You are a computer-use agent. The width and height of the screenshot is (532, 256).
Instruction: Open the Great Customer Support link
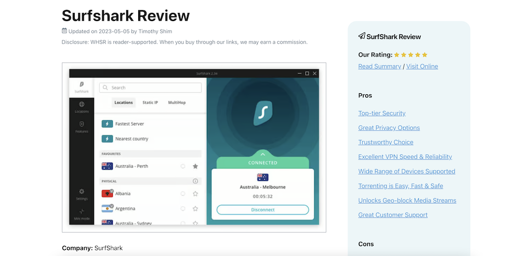tap(393, 215)
